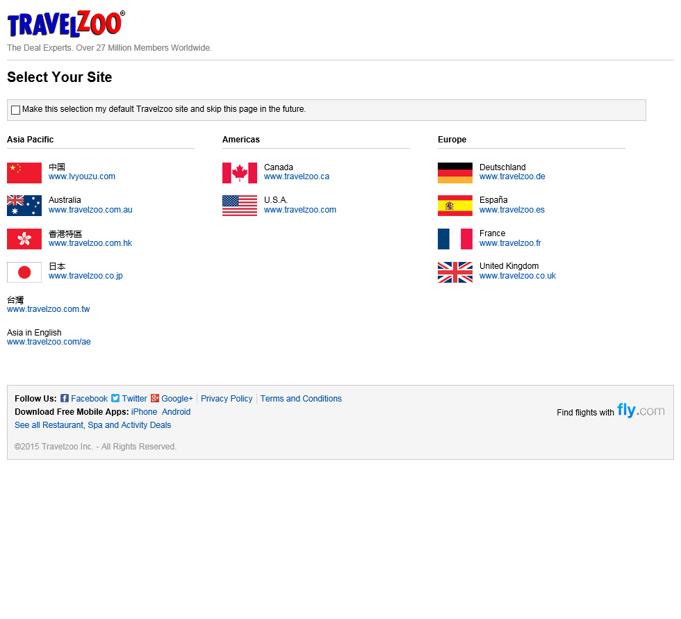Click the 'Asia in English' text
The image size is (681, 619).
point(34,333)
